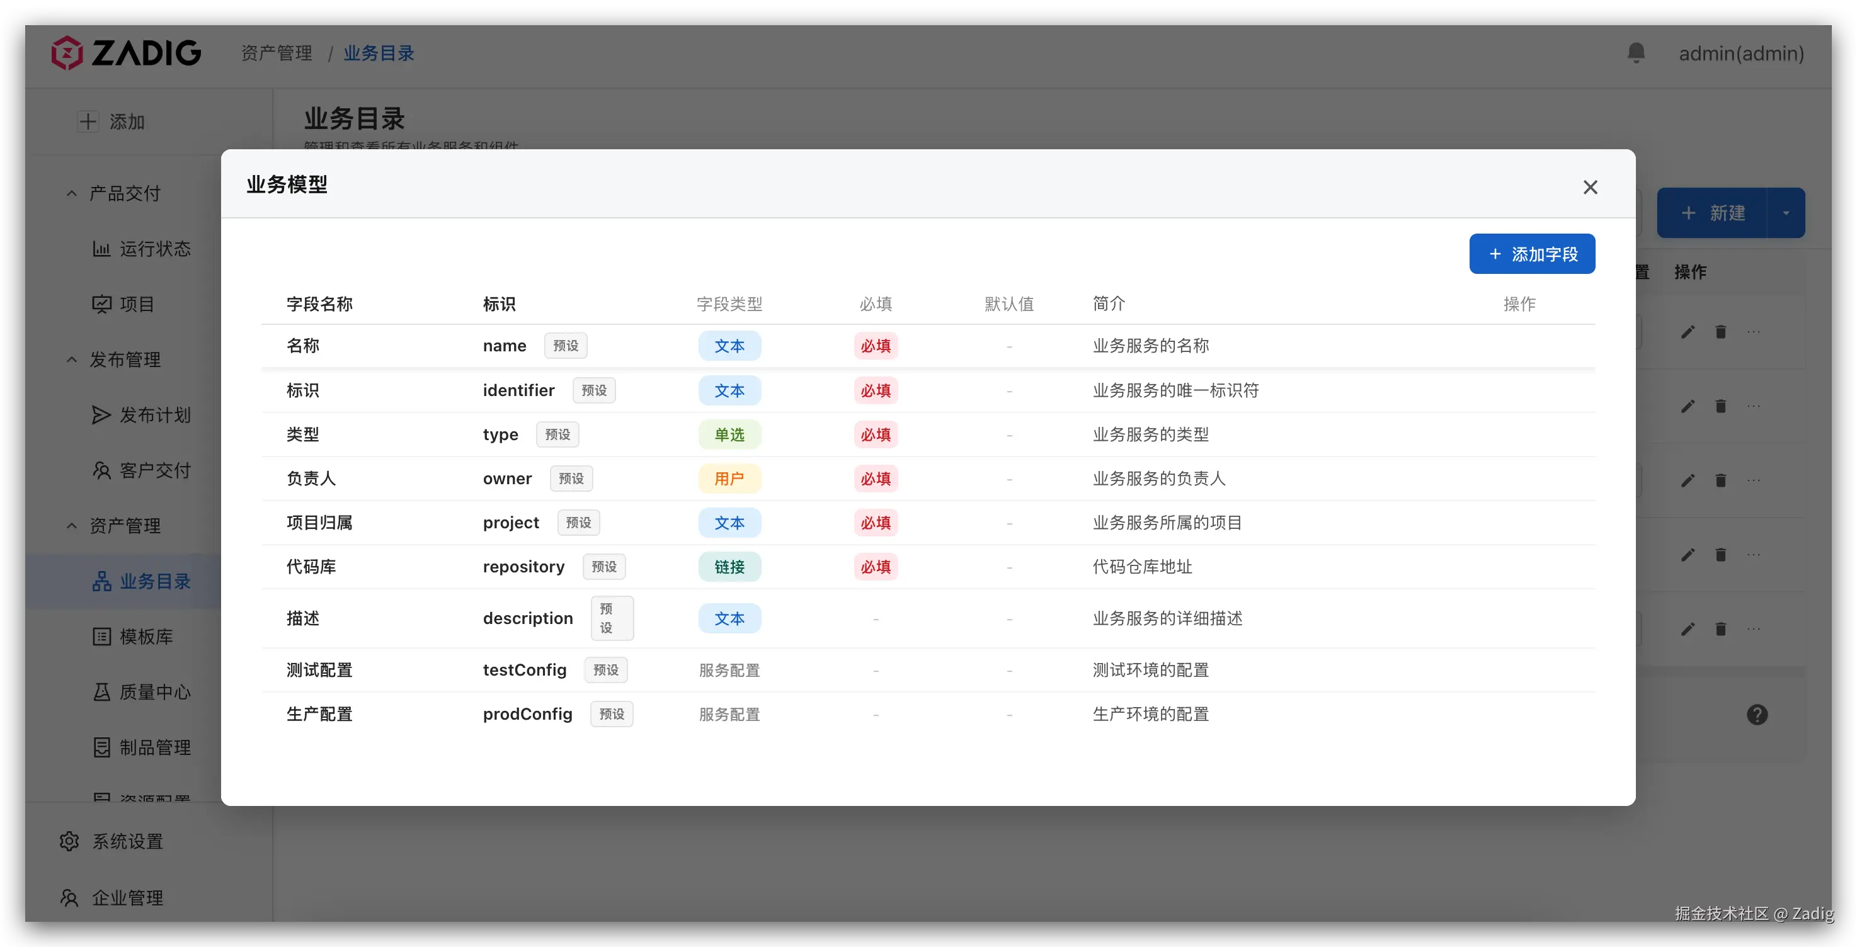Click the 系统设置 gear icon
The height and width of the screenshot is (947, 1857).
point(69,841)
